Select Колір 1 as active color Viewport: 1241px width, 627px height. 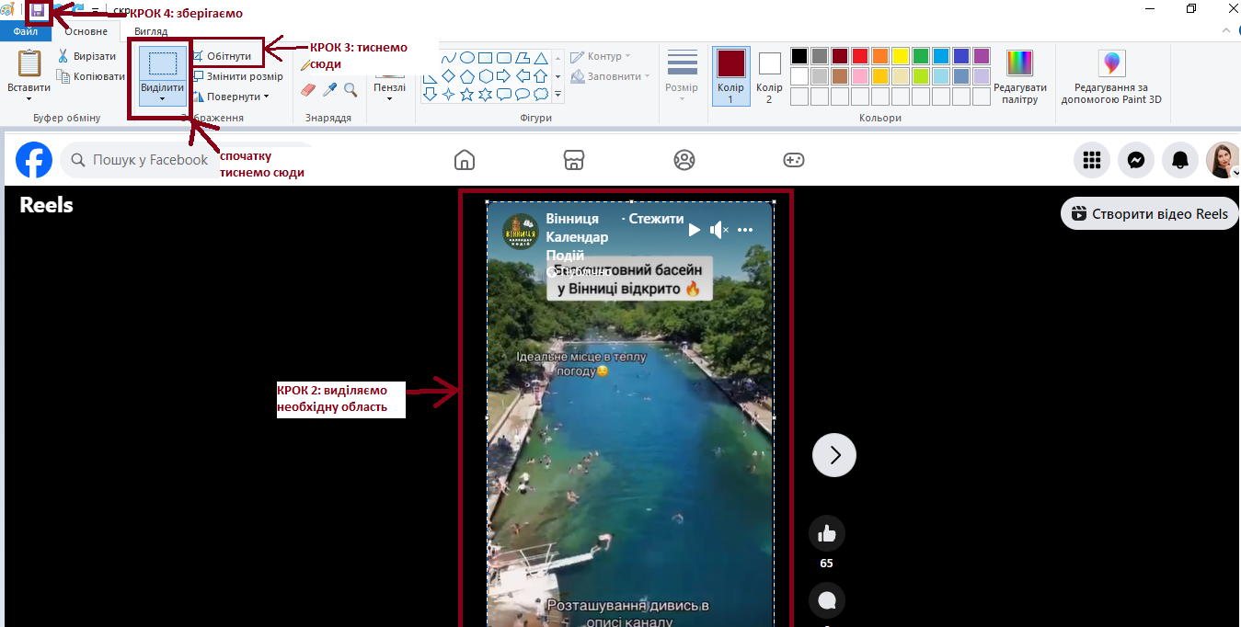[730, 75]
